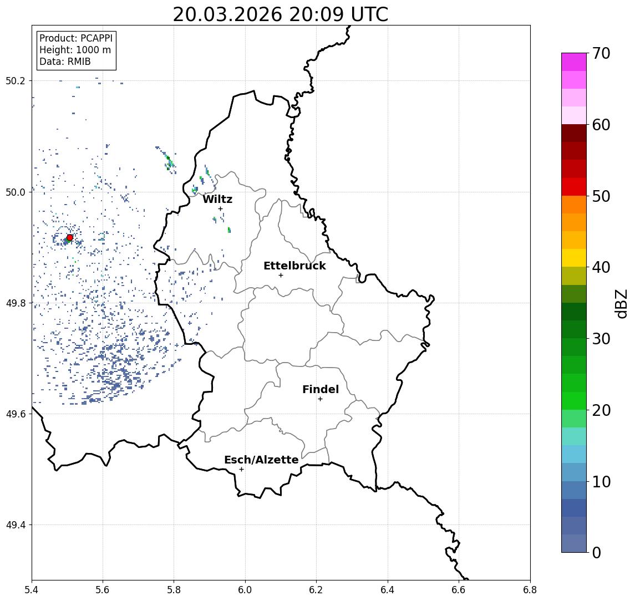Click the longitude tick label 6.2
Image resolution: width=635 pixels, height=601 pixels.
tap(316, 590)
